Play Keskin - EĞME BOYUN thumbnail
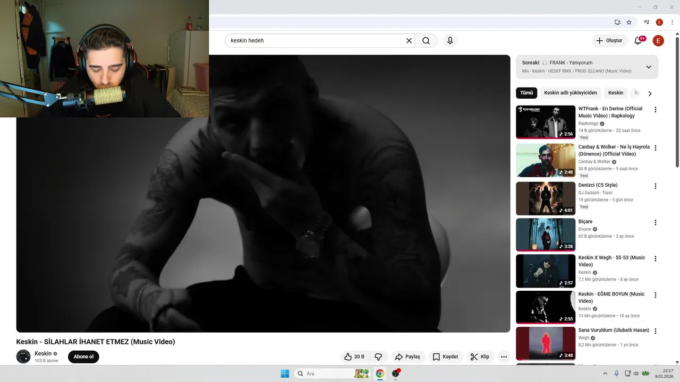Image resolution: width=680 pixels, height=382 pixels. point(546,307)
